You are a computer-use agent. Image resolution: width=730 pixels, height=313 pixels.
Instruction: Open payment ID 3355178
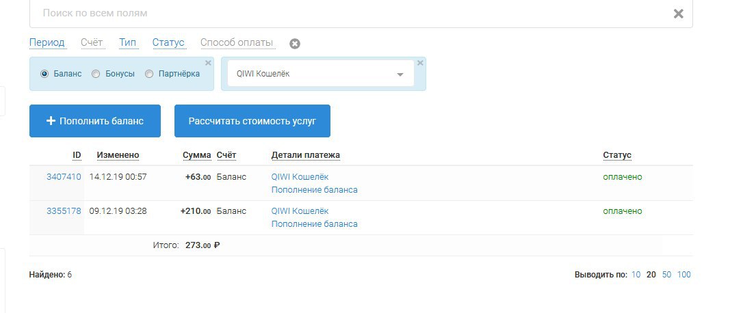pyautogui.click(x=64, y=211)
